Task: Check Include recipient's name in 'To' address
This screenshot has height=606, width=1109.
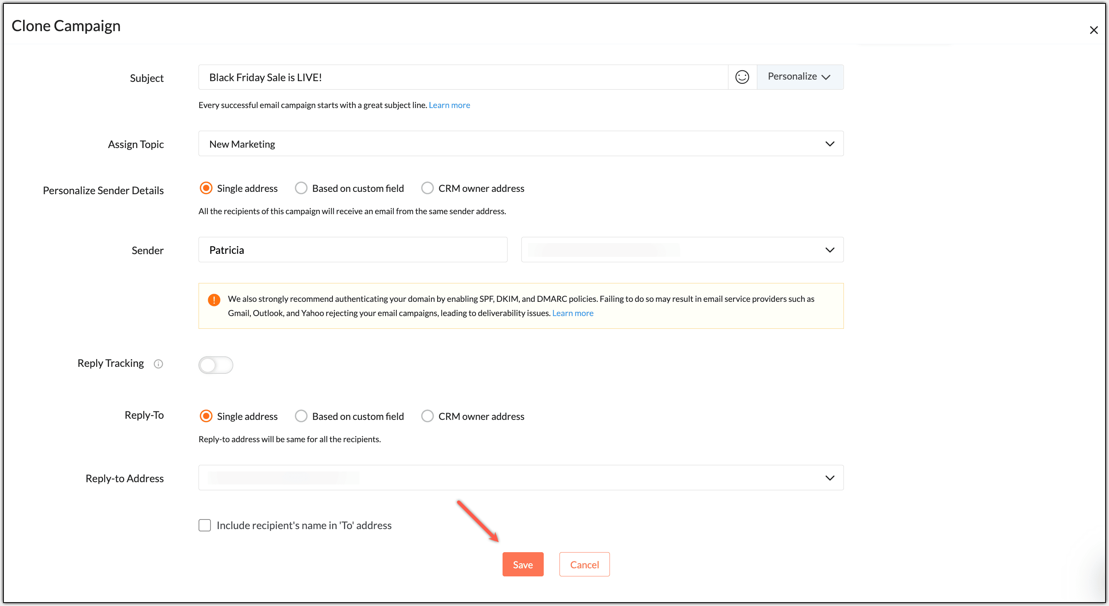Action: pos(205,525)
